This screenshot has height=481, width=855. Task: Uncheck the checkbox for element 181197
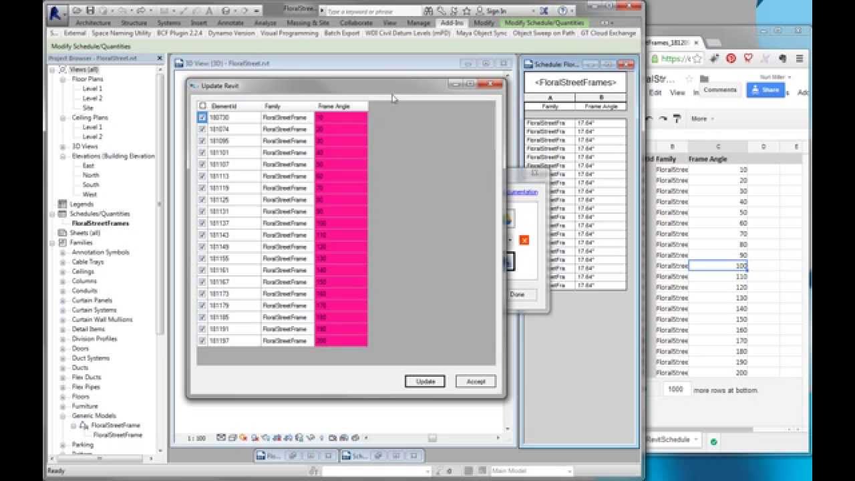coord(202,341)
